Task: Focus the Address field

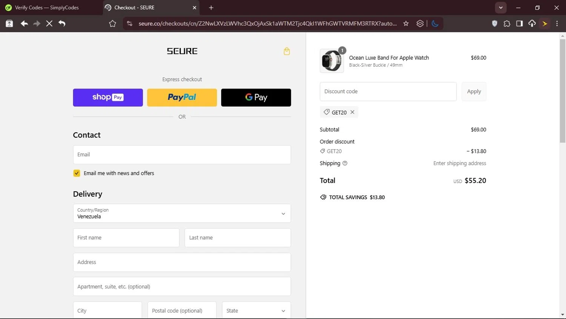Action: pos(182,262)
